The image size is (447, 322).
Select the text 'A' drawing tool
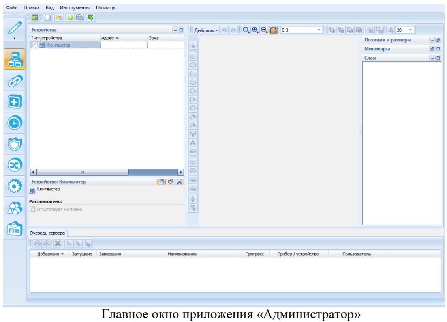coord(193,143)
